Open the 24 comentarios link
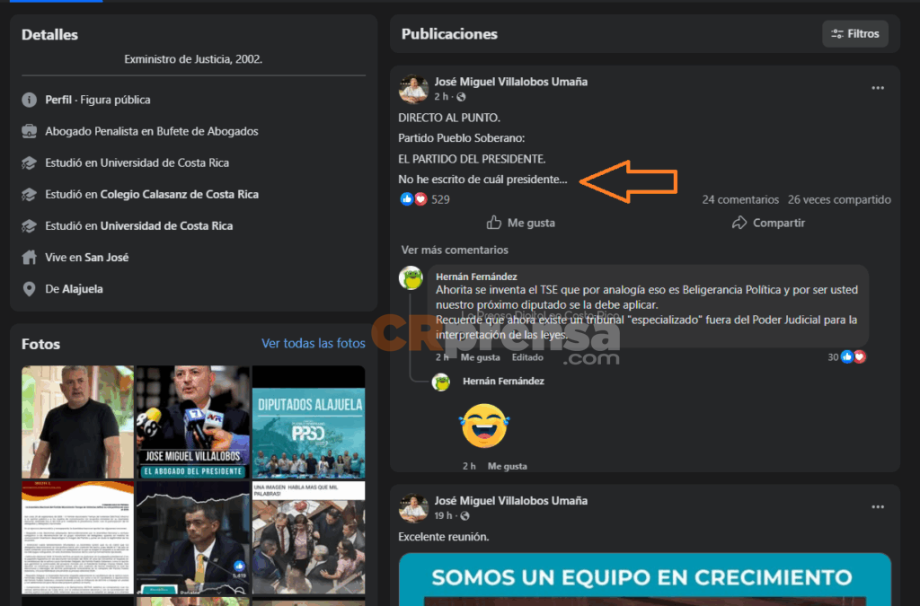The width and height of the screenshot is (920, 606). [740, 199]
